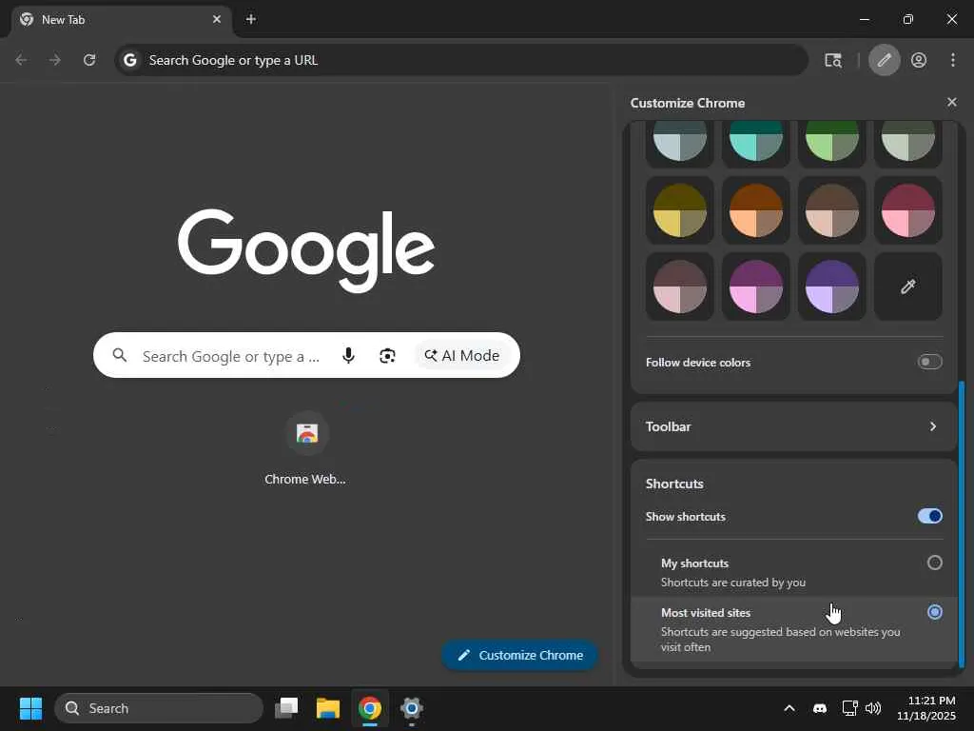Open the Chrome Web Store shortcut icon
Image resolution: width=974 pixels, height=731 pixels.
point(307,433)
